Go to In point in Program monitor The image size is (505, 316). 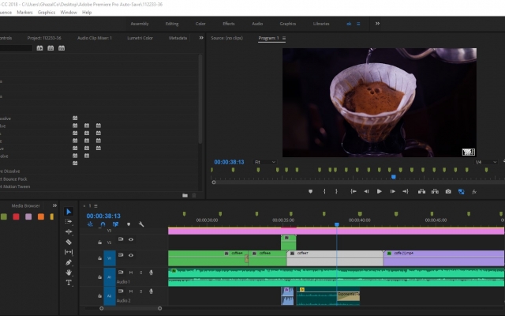[x=353, y=191]
